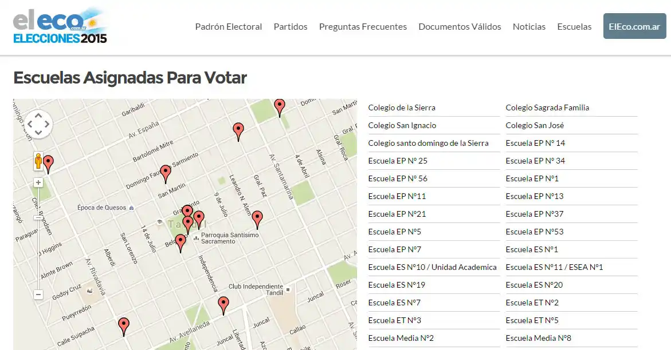This screenshot has width=671, height=350.
Task: Select the map marker near Av. Avellaneda
Action: pos(223,305)
